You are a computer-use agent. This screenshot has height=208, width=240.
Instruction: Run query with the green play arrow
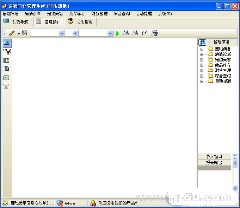tap(118, 33)
